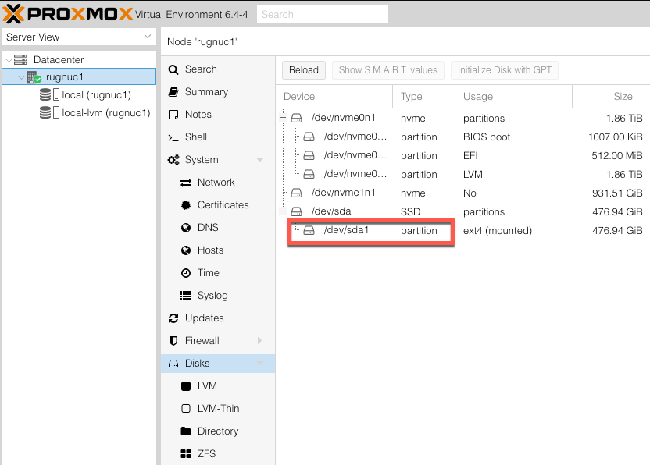
Task: Collapse the /dev/sda partition tree
Action: [283, 211]
